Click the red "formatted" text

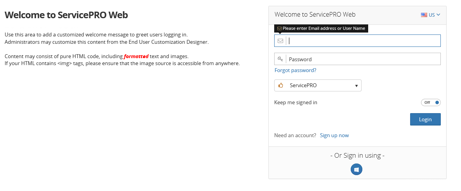tap(136, 56)
